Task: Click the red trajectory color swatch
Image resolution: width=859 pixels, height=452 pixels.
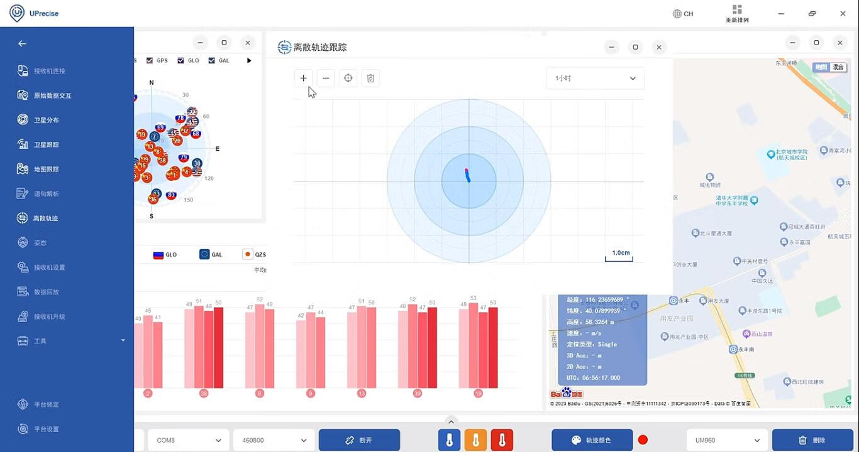Action: [643, 440]
